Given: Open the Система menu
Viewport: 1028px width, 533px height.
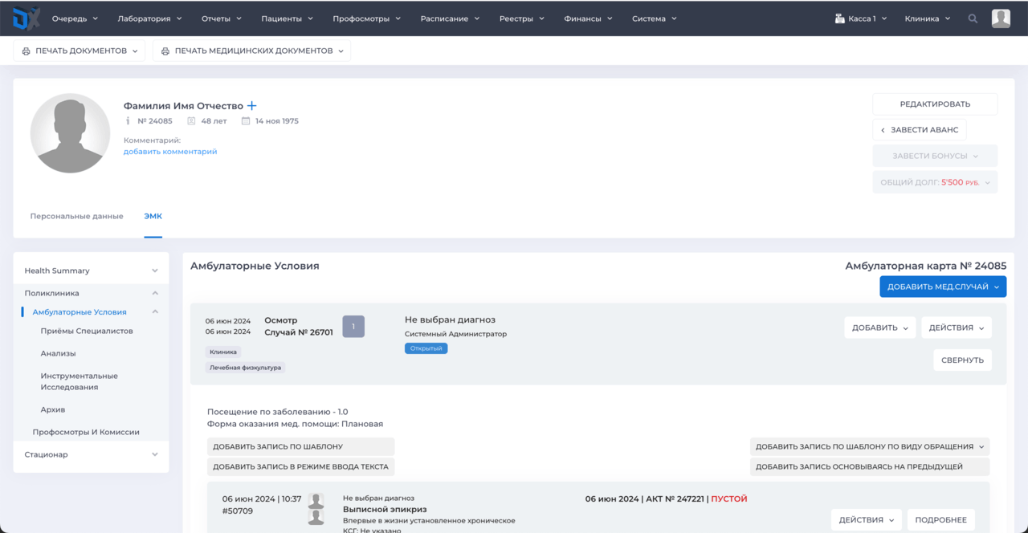Looking at the screenshot, I should click(654, 18).
